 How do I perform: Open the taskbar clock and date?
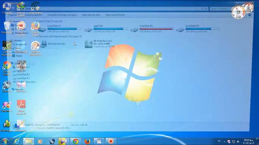click(249, 141)
